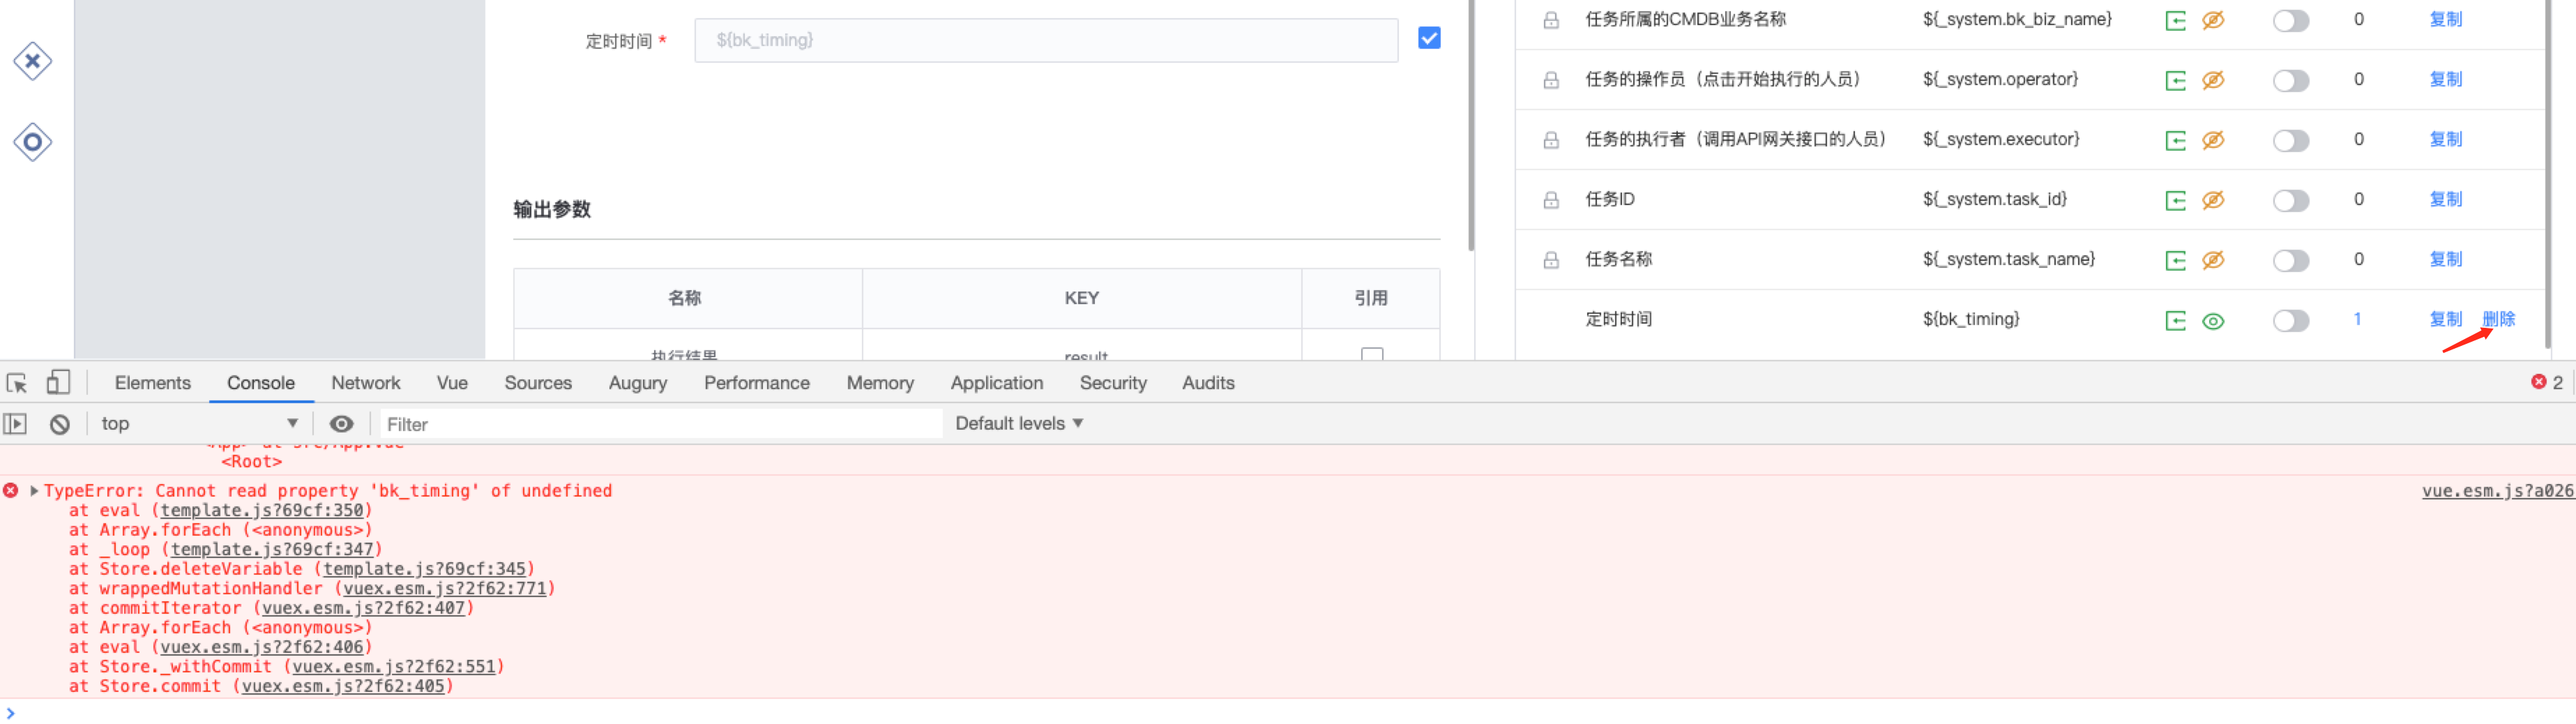Show the hidden 任务名称 variable via eye icon
Image resolution: width=2576 pixels, height=724 pixels.
pyautogui.click(x=2214, y=259)
